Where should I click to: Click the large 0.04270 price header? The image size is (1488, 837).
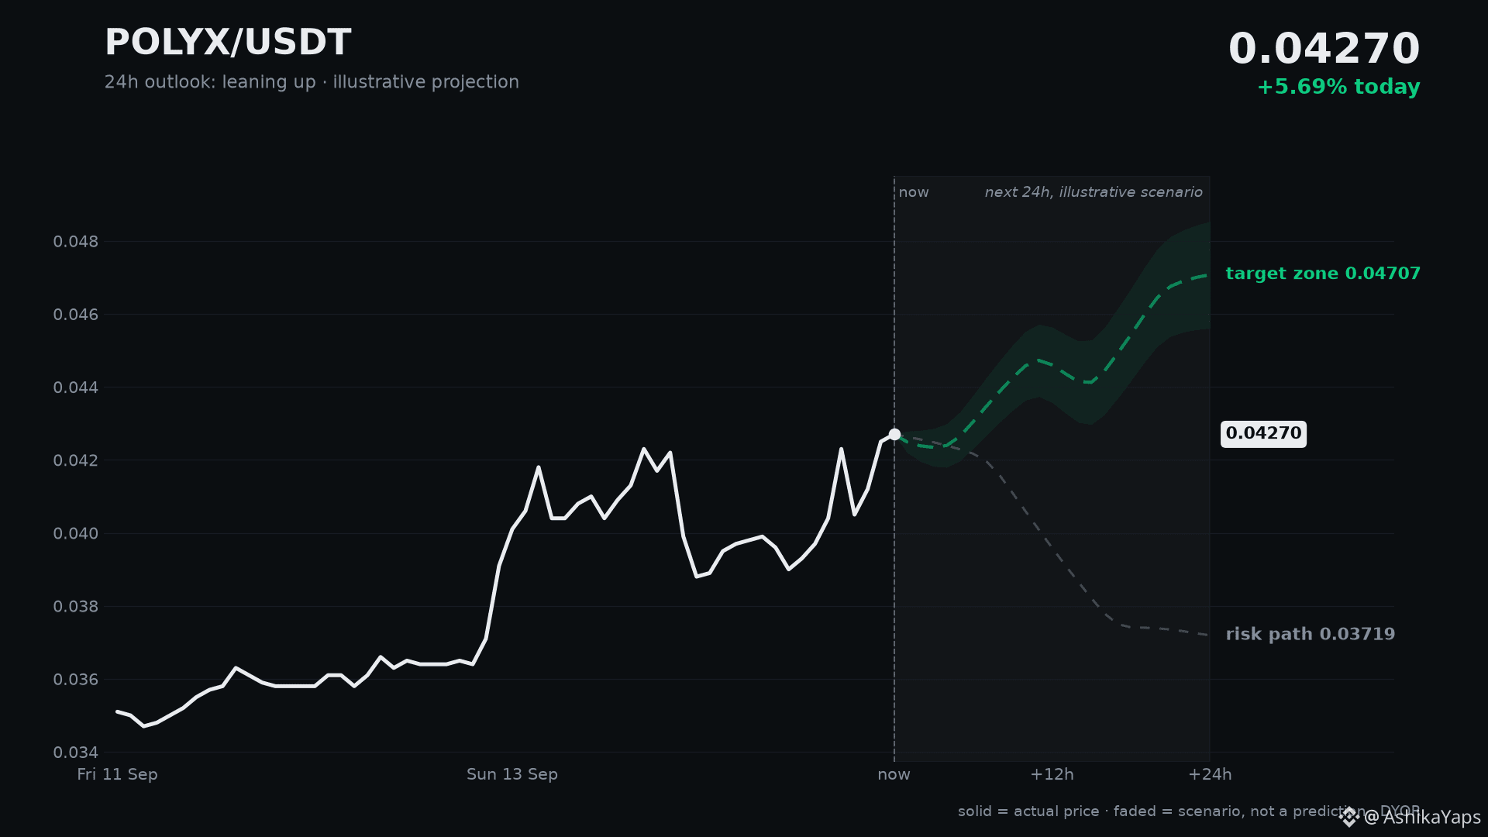coord(1324,49)
